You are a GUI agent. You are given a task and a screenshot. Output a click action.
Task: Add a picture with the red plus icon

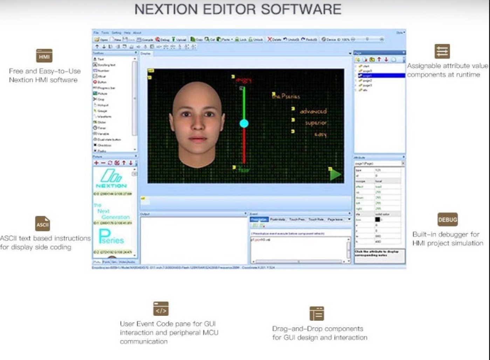point(96,163)
